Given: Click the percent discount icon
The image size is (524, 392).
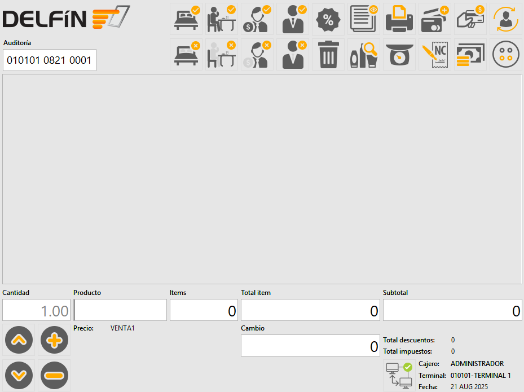Looking at the screenshot, I should 328,19.
